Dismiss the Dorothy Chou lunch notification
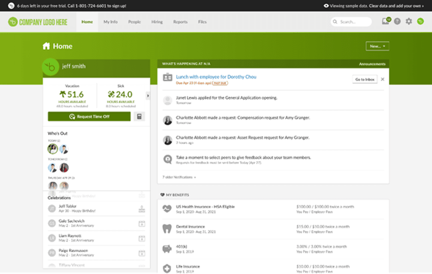Screen dimensions: 432x274 (383, 79)
